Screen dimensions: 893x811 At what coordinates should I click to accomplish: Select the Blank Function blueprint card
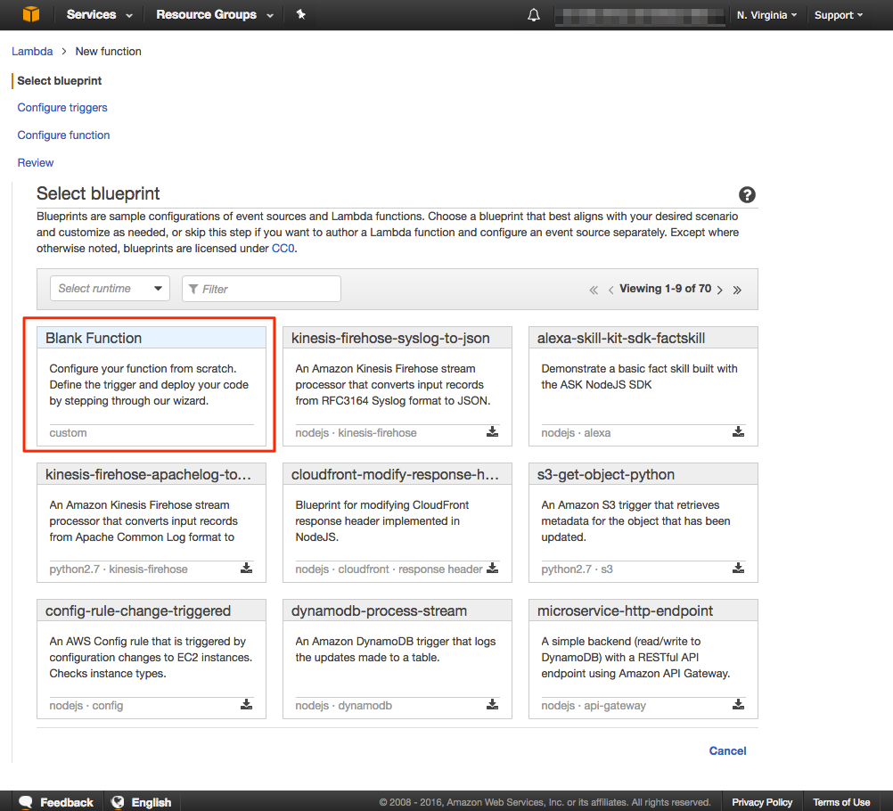coord(152,383)
